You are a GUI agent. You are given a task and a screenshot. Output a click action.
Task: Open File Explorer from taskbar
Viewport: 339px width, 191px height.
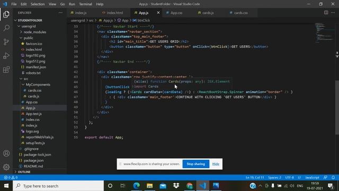point(149,186)
